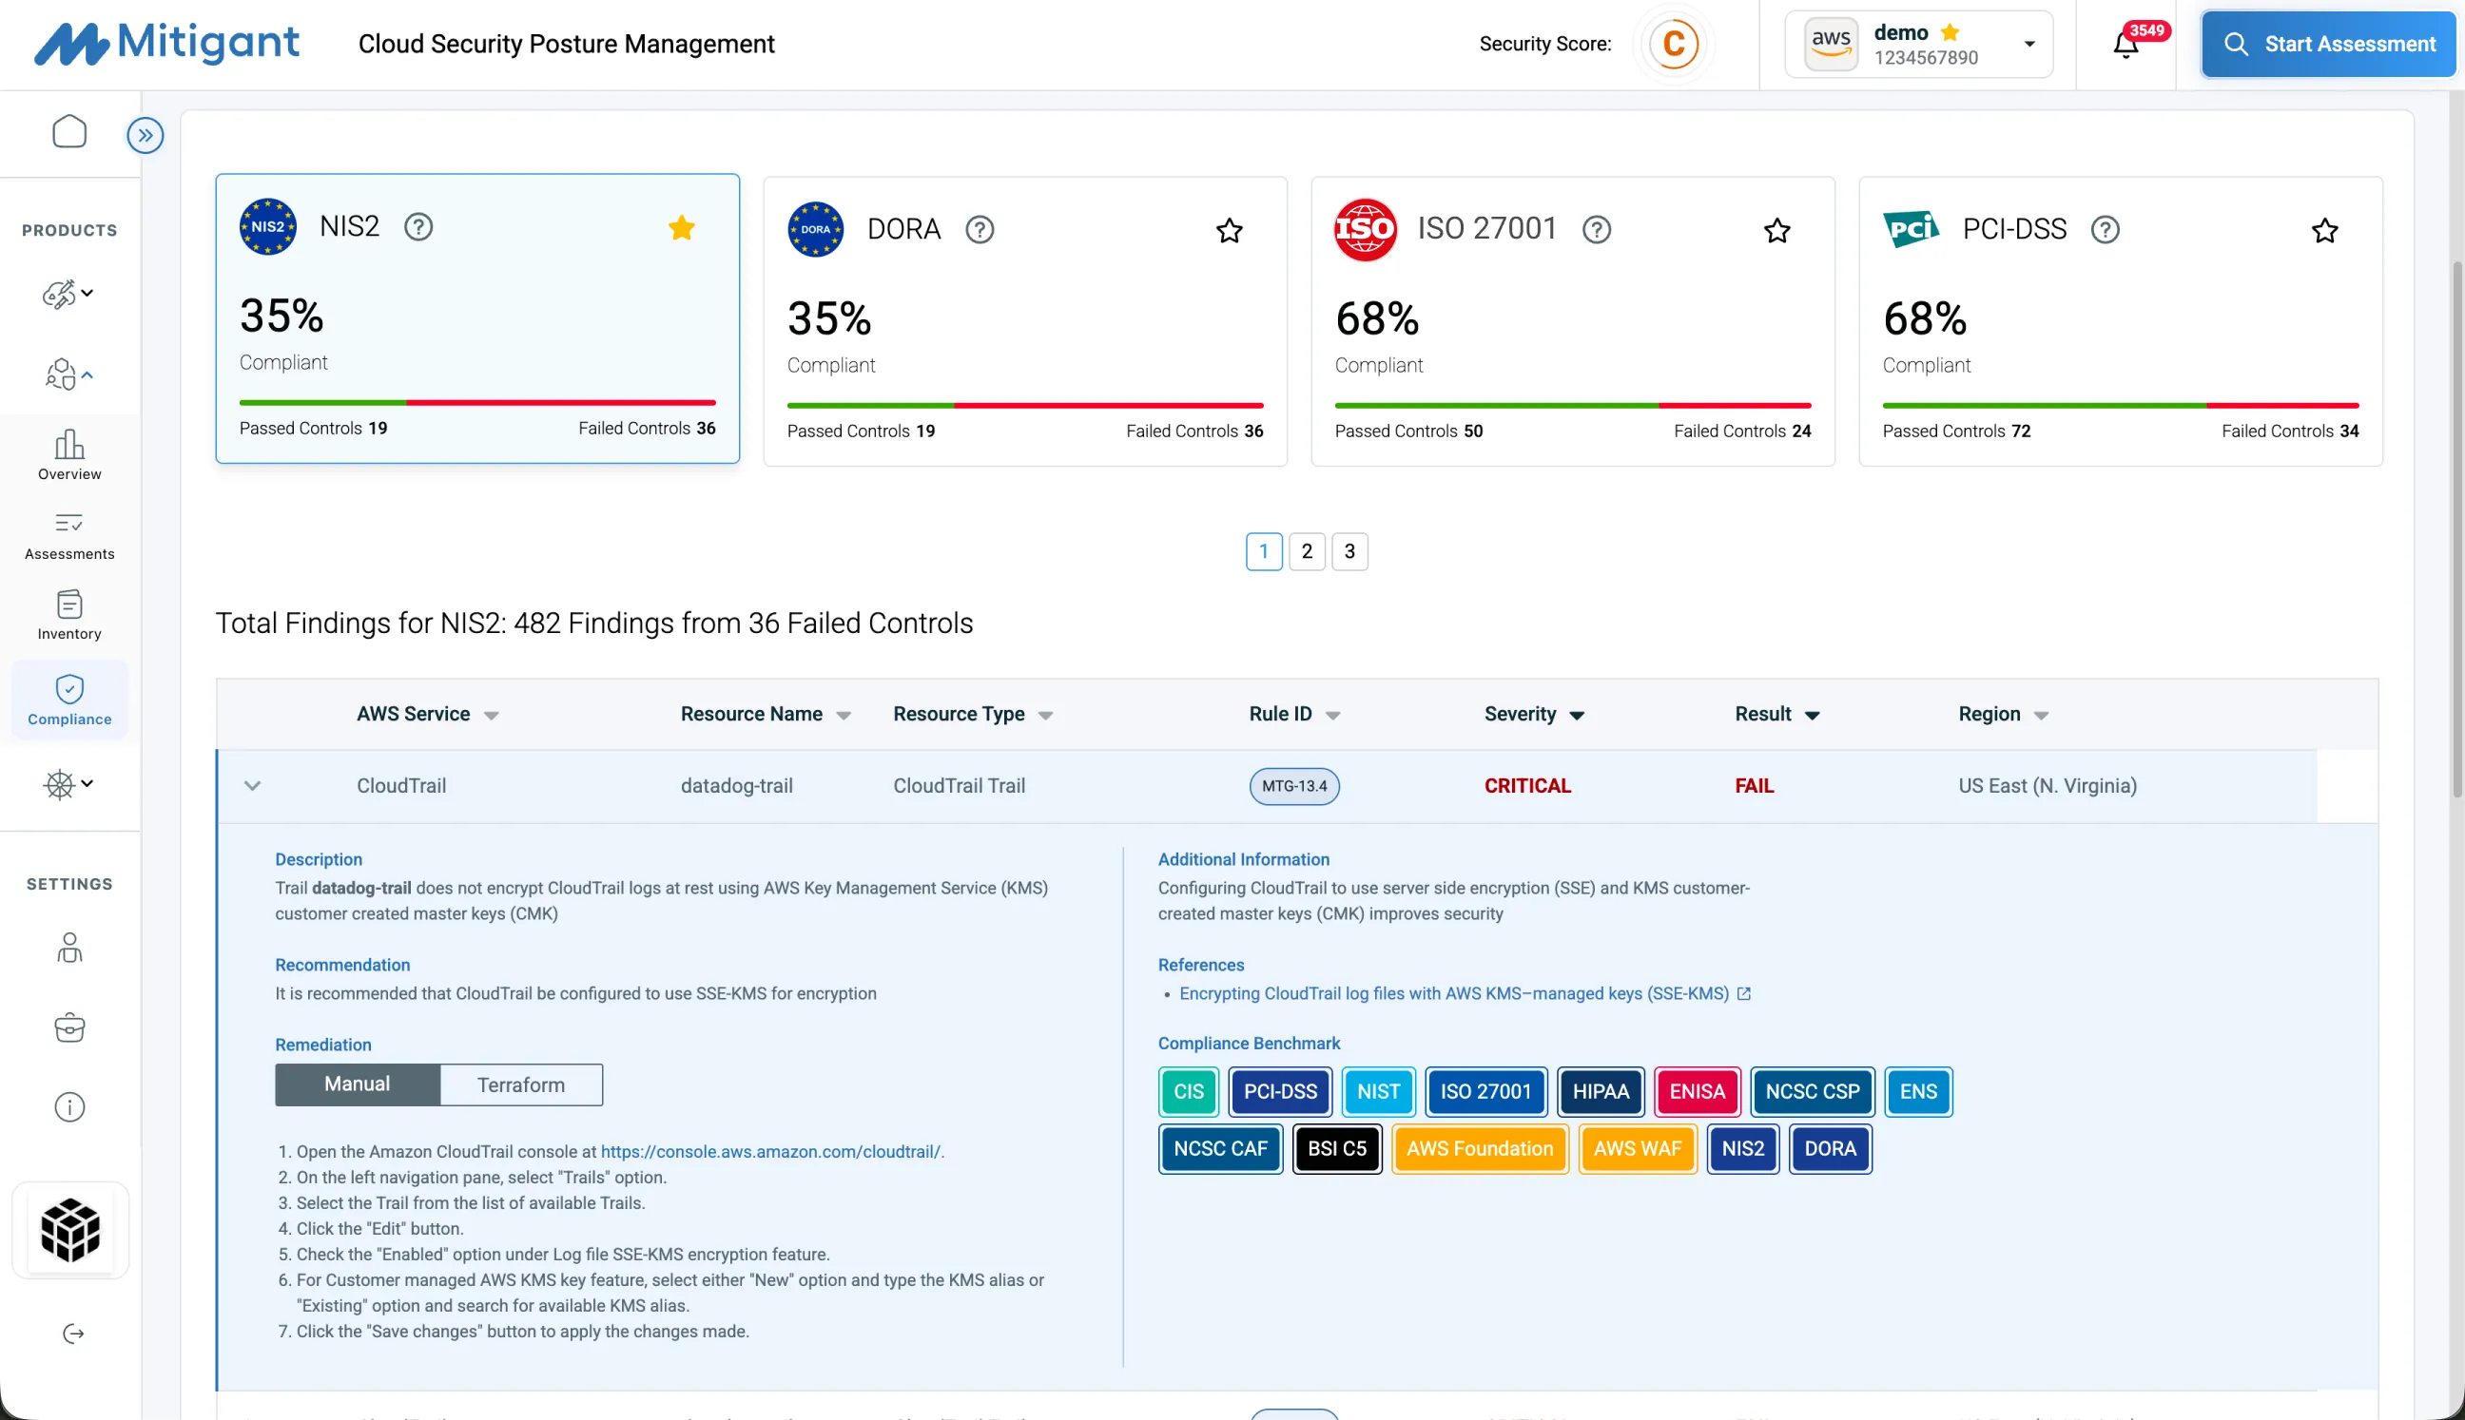
Task: Click the NIS2 help question icon
Action: tap(418, 227)
